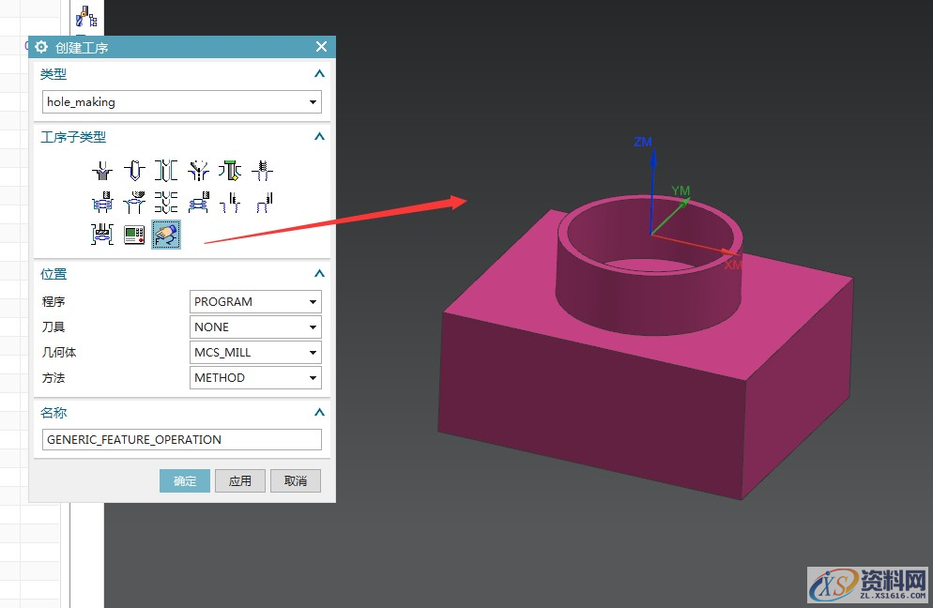933x608 pixels.
Task: Open the 程序 PROGRAM dropdown
Action: [313, 302]
